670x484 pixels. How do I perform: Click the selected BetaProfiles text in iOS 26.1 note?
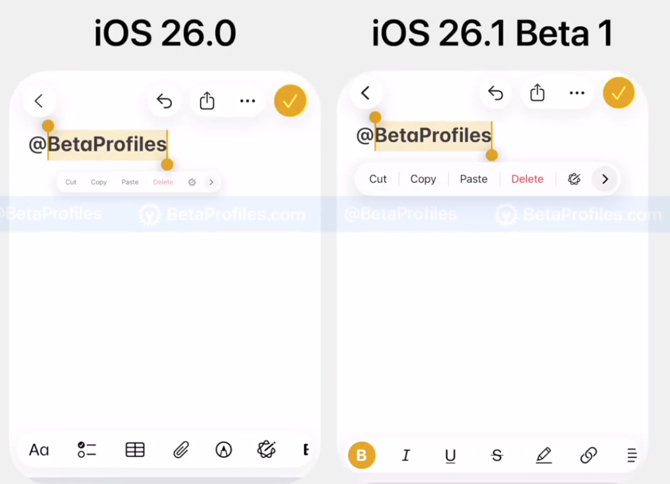433,136
